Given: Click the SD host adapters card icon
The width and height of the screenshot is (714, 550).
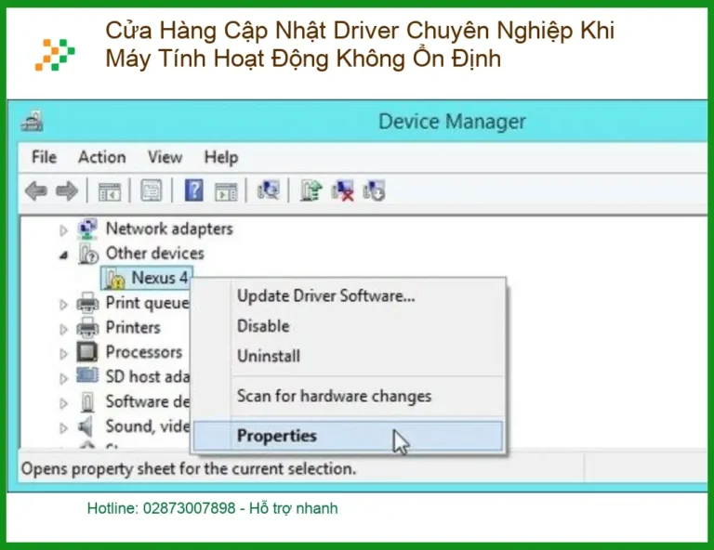Looking at the screenshot, I should pyautogui.click(x=87, y=375).
